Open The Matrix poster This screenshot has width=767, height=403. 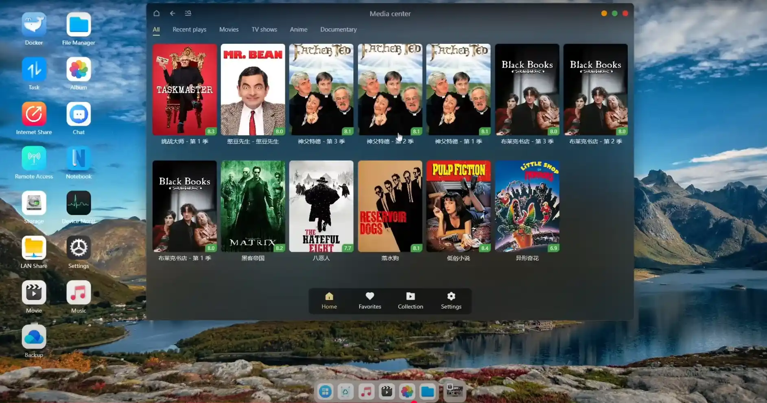coord(253,206)
